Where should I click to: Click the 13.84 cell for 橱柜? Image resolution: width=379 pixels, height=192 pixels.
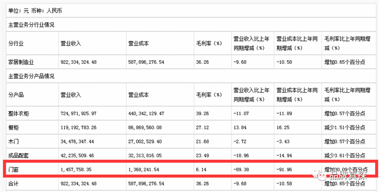pos(240,127)
